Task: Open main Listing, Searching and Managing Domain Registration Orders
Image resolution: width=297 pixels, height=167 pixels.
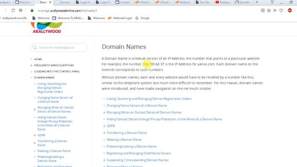Action: coord(149,99)
